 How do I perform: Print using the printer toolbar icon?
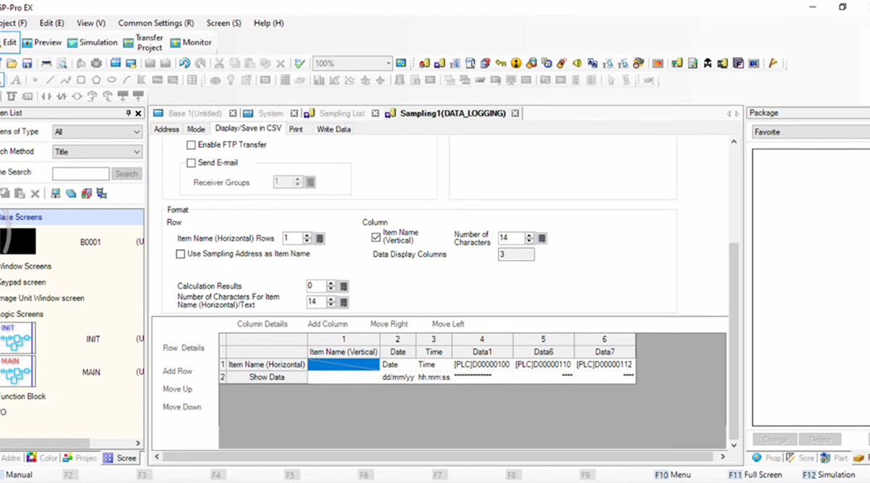[x=46, y=64]
